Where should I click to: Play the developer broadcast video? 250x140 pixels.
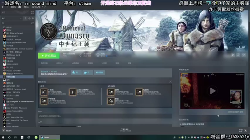click(x=212, y=91)
